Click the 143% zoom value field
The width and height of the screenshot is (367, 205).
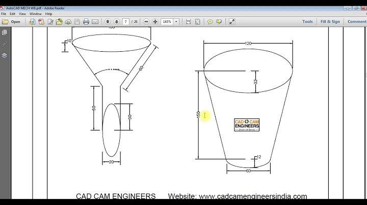click(167, 22)
